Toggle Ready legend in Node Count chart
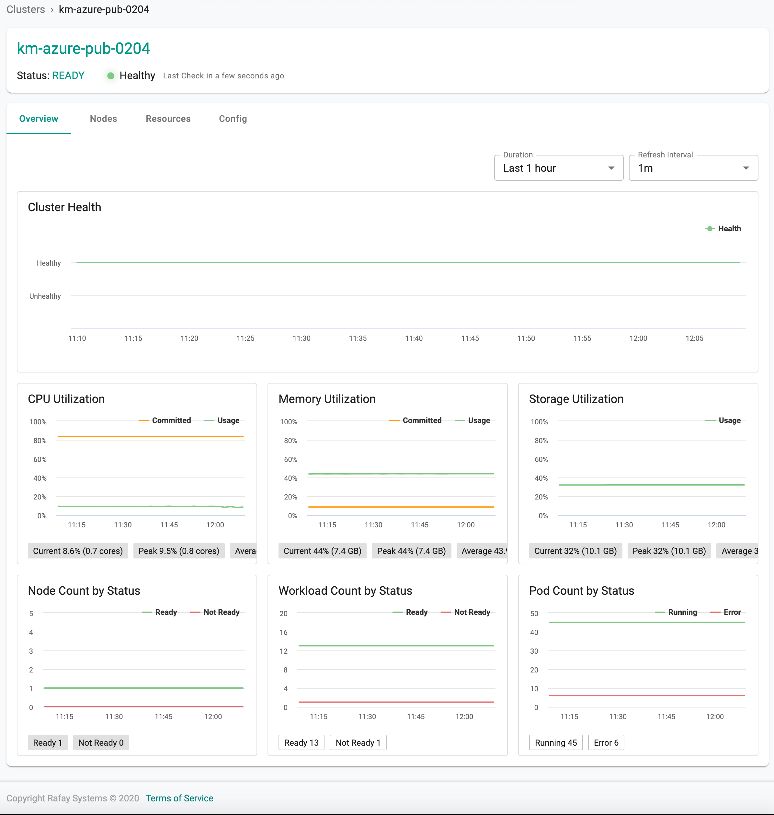Screen dimensions: 774x815 [x=160, y=612]
